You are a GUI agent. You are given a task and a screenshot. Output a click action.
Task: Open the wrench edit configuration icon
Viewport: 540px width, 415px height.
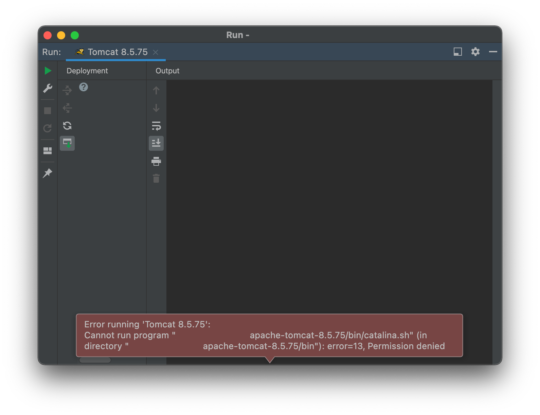point(48,88)
